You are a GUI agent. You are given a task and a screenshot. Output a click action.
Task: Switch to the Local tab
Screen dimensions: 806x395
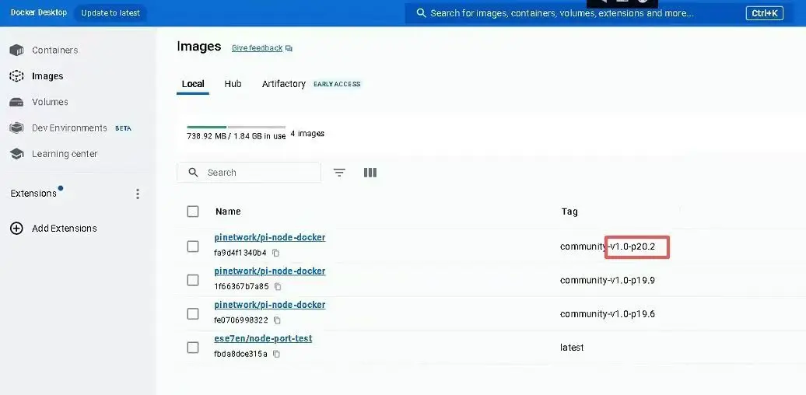coord(193,84)
